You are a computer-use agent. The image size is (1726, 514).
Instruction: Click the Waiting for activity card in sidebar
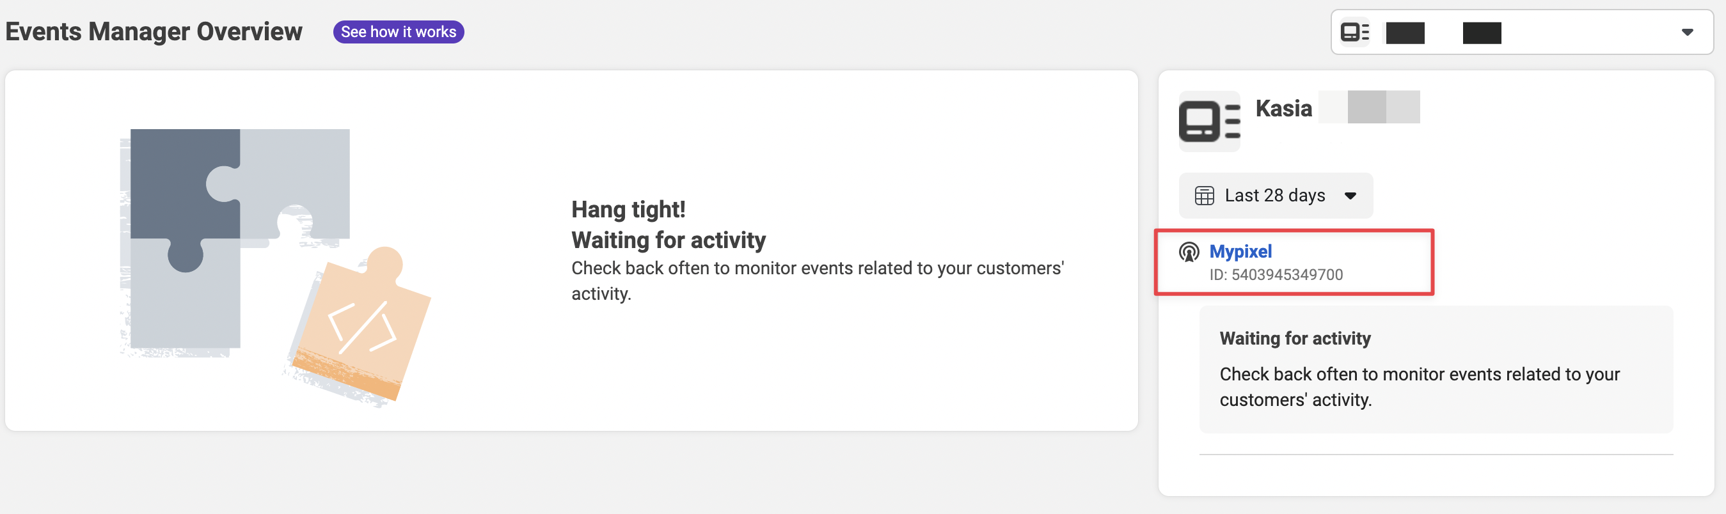pos(1435,369)
